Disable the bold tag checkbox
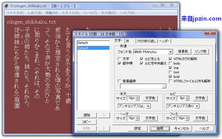This screenshot has width=222, height=139. click(x=170, y=77)
